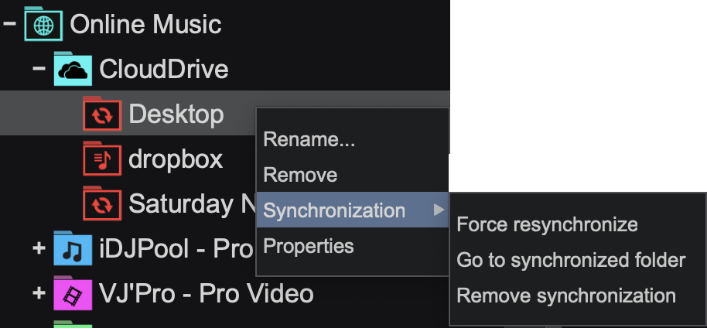Click the Desktop sync folder icon
707x328 pixels.
point(101,115)
